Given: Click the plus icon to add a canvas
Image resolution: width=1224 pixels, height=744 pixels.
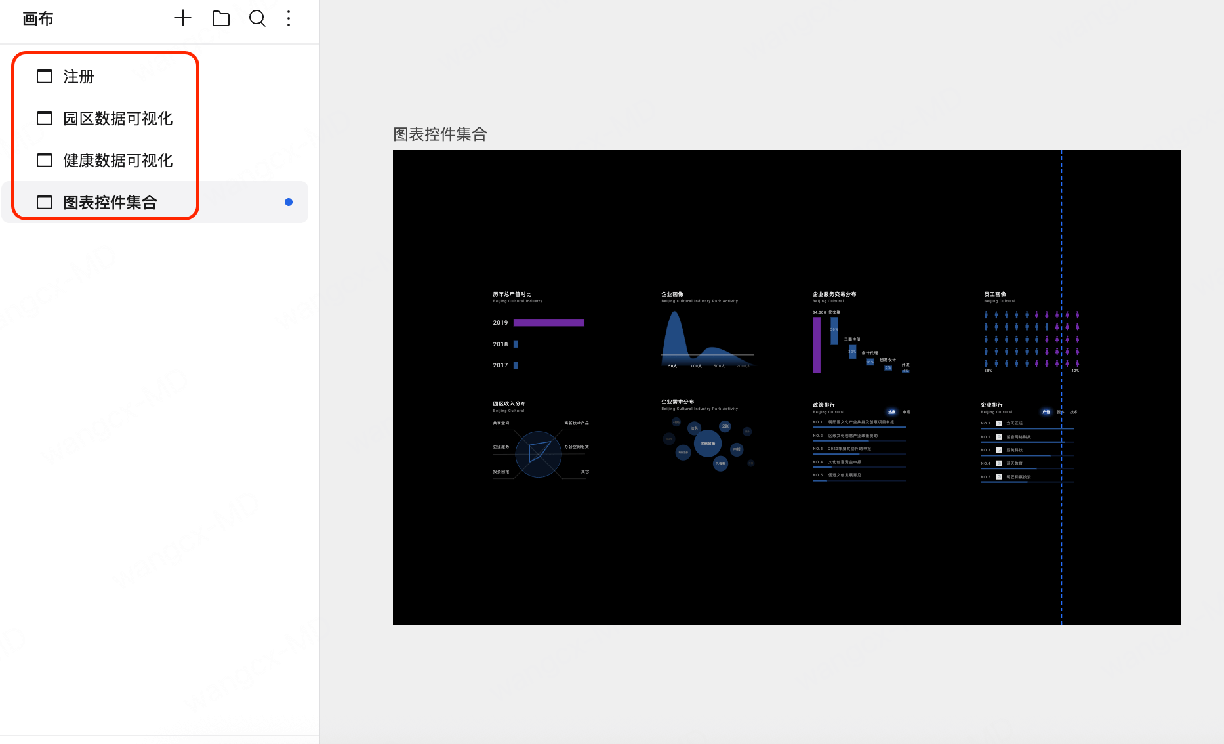Looking at the screenshot, I should click(183, 18).
